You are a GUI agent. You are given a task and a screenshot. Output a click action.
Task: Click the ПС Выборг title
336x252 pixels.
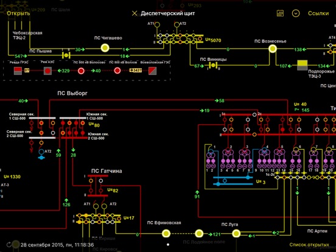pos(72,93)
